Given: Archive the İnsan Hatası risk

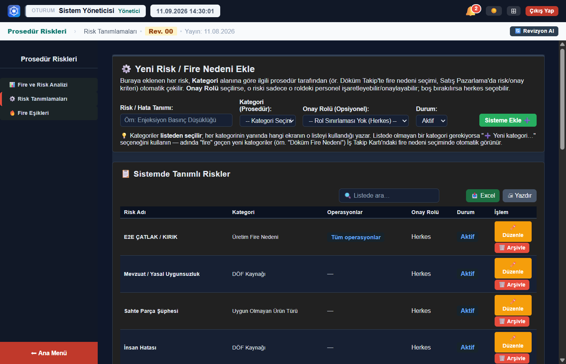Looking at the screenshot, I should [x=512, y=358].
